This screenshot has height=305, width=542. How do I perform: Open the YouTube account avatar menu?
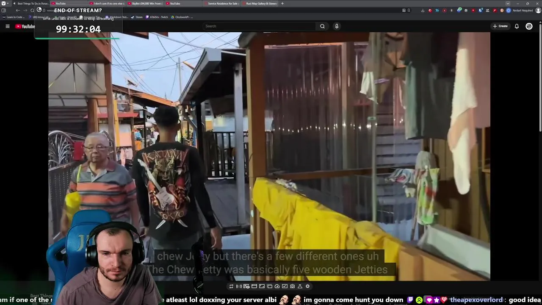point(529,26)
